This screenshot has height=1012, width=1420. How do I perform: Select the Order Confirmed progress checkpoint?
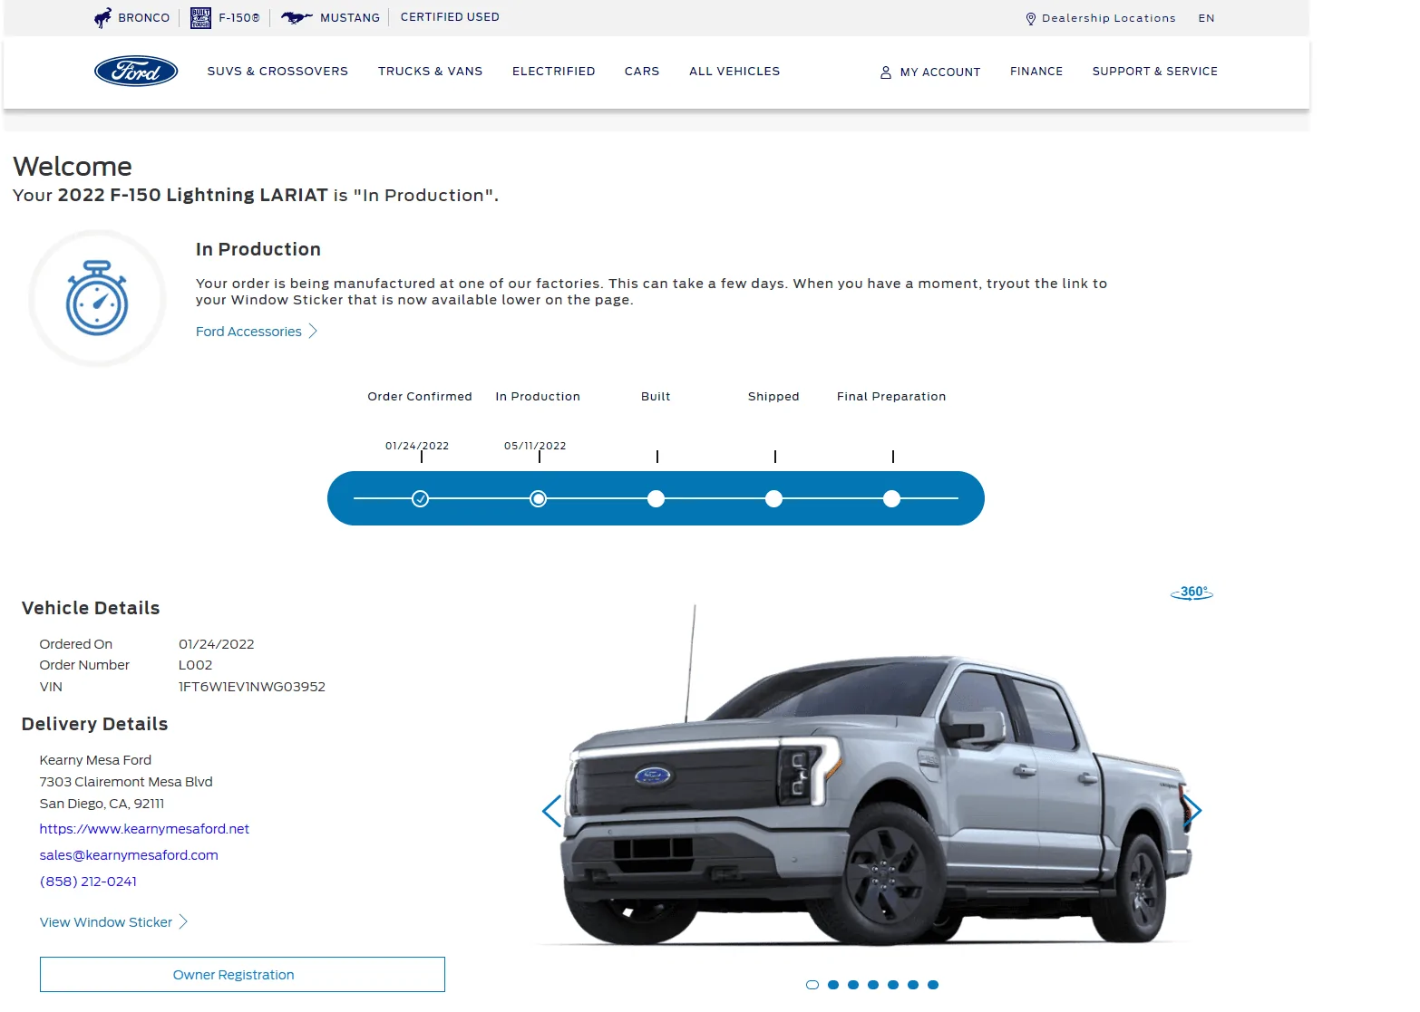(x=419, y=498)
